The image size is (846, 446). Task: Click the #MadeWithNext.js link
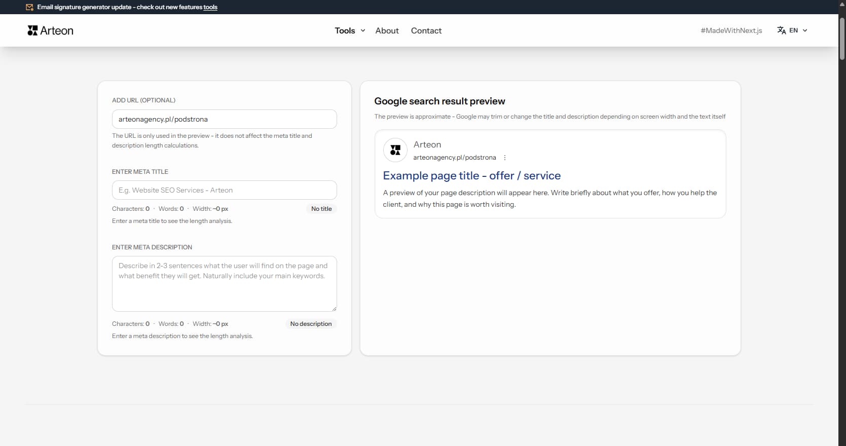[731, 30]
